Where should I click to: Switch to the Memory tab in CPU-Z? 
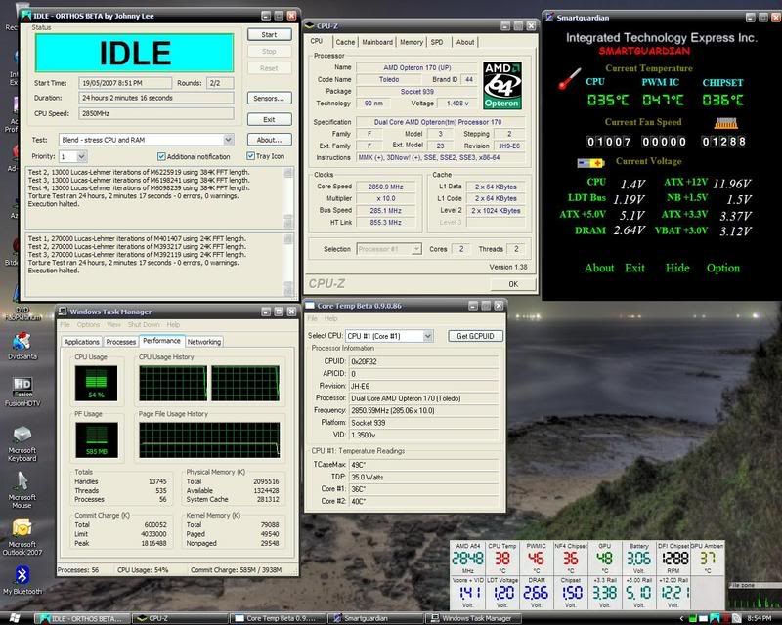(412, 42)
